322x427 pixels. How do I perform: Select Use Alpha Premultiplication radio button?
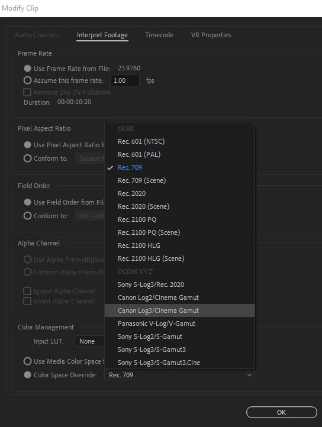pos(28,260)
